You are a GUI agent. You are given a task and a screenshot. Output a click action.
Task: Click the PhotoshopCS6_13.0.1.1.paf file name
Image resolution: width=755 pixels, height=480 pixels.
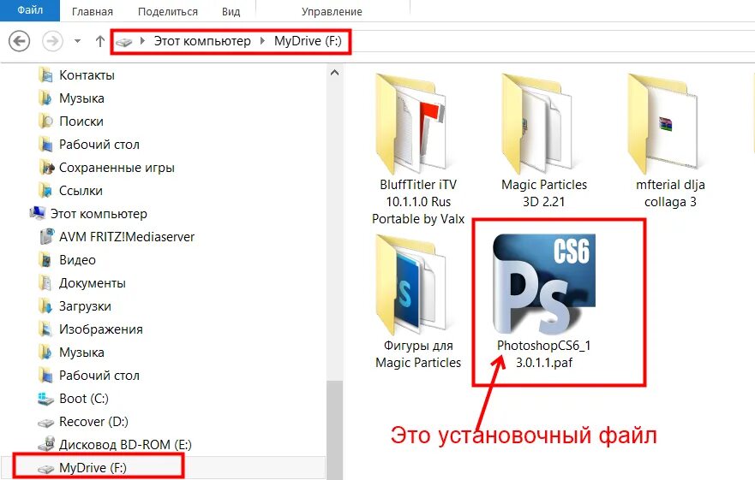tap(544, 354)
